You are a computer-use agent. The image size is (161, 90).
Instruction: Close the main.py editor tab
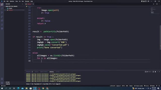pyautogui.click(x=33, y=4)
